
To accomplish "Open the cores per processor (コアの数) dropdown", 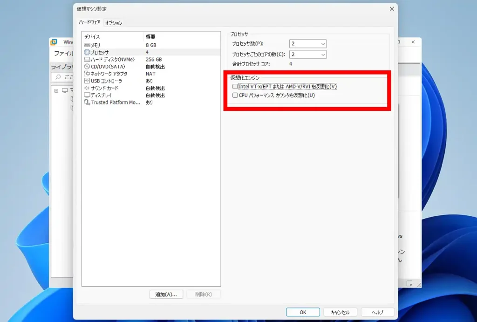I will point(308,55).
